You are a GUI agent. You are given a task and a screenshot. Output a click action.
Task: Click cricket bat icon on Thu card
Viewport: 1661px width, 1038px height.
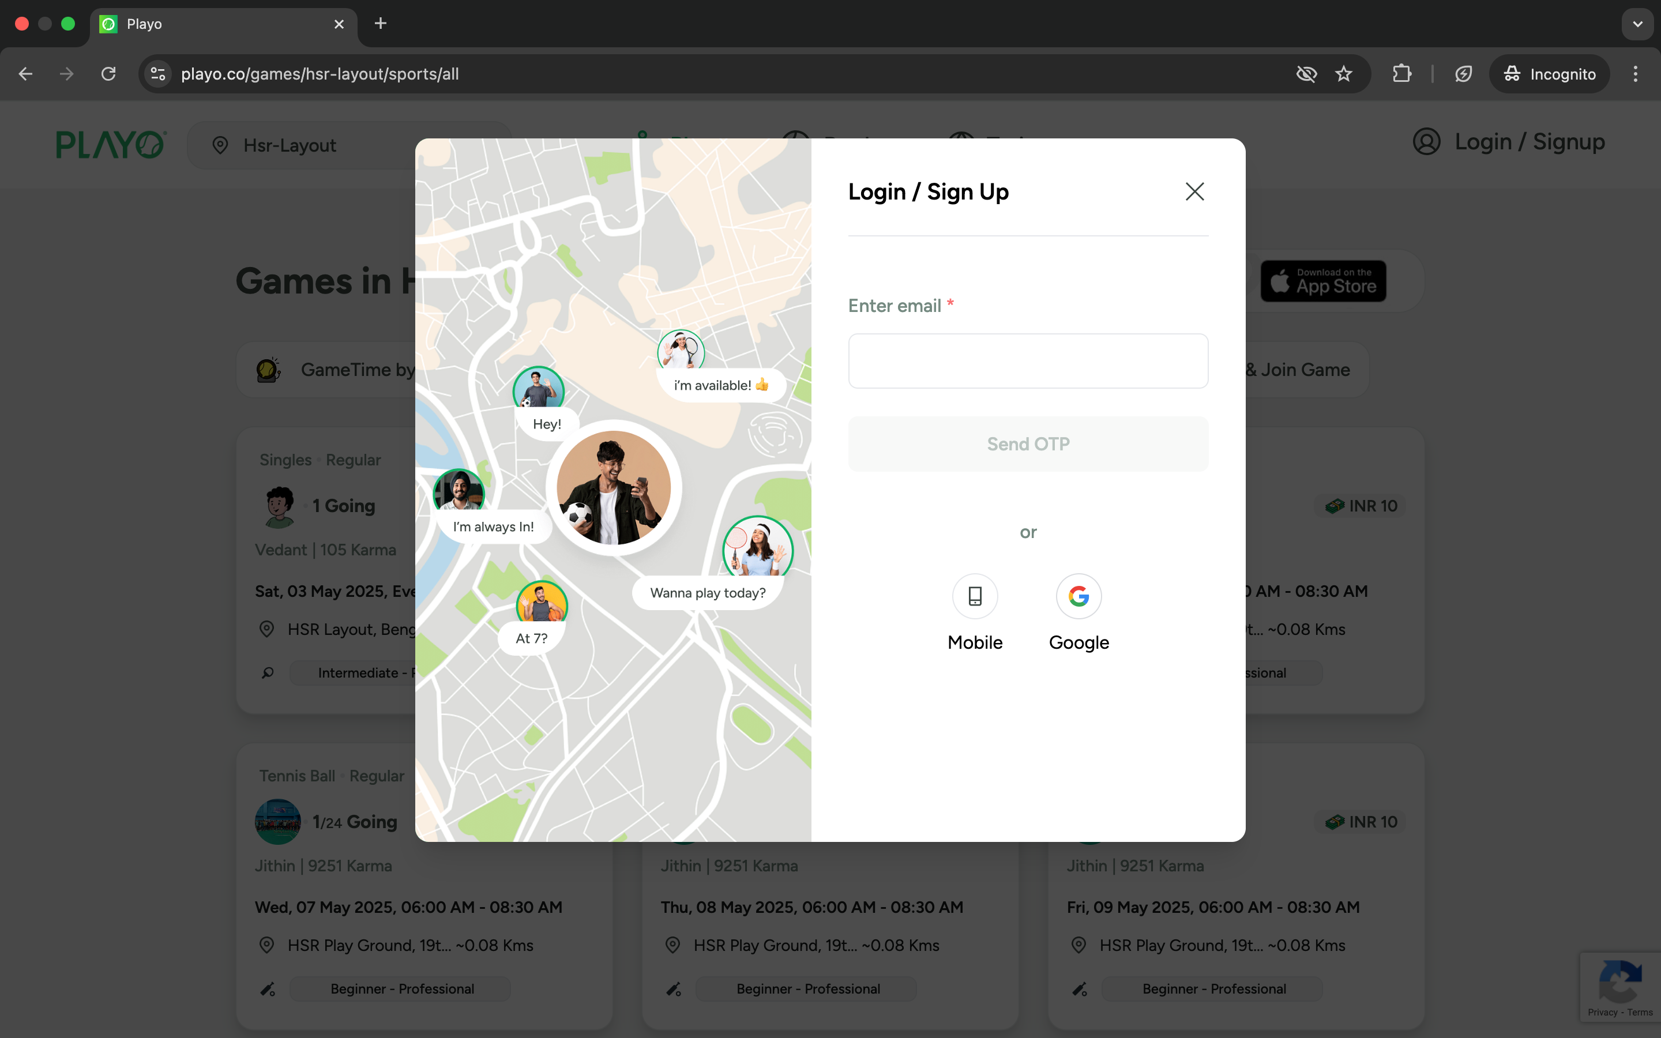673,988
